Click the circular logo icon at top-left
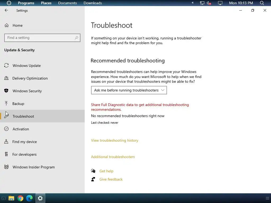271x203 pixels. (9, 3)
